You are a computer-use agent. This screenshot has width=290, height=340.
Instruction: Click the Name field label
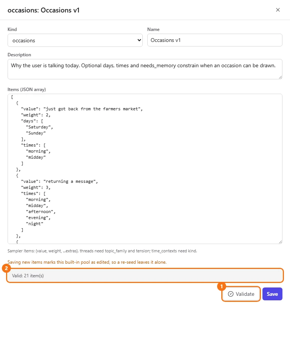point(153,29)
